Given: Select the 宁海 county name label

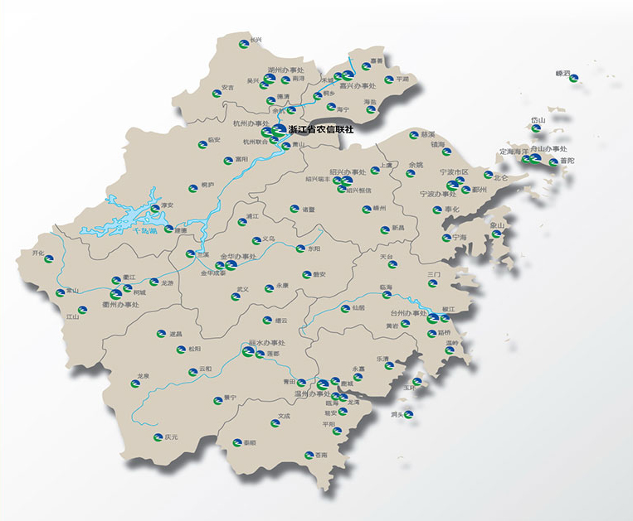Looking at the screenshot, I should (x=460, y=238).
